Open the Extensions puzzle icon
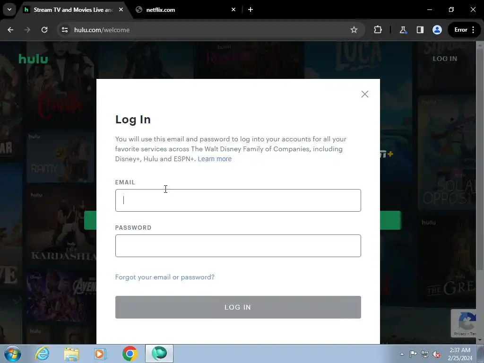This screenshot has height=363, width=484. tap(378, 30)
